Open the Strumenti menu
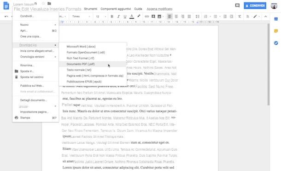 pyautogui.click(x=90, y=9)
